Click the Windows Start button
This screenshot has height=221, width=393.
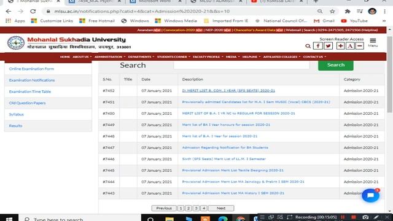(x=9, y=219)
